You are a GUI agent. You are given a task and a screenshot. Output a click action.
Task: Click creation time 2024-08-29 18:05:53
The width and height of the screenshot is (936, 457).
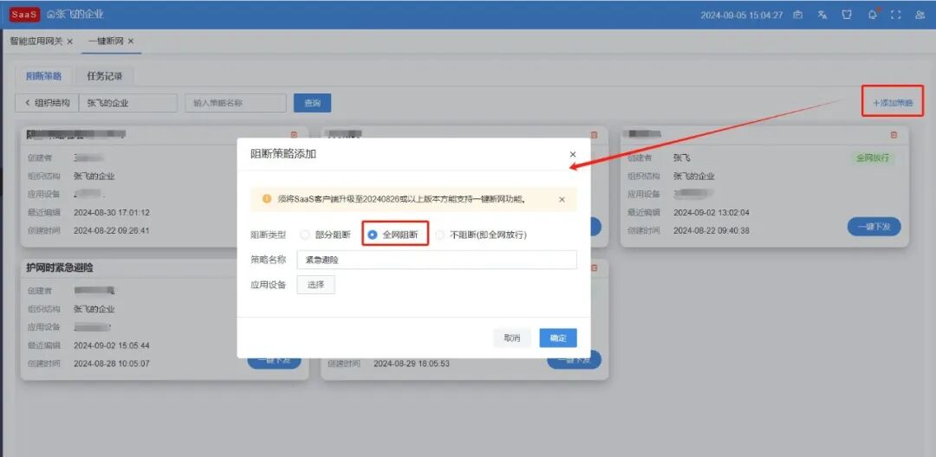(x=412, y=364)
